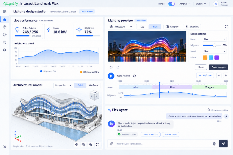Image resolution: width=233 pixels, height=155 pixels.
Task: Open the 3D cube model sidebar icon
Action: pos(5,27)
